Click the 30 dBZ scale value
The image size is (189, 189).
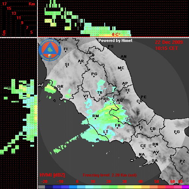[x=124, y=181]
